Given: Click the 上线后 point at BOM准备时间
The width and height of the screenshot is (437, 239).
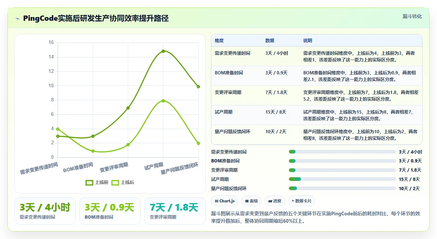Looking at the screenshot, I should coord(93,151).
